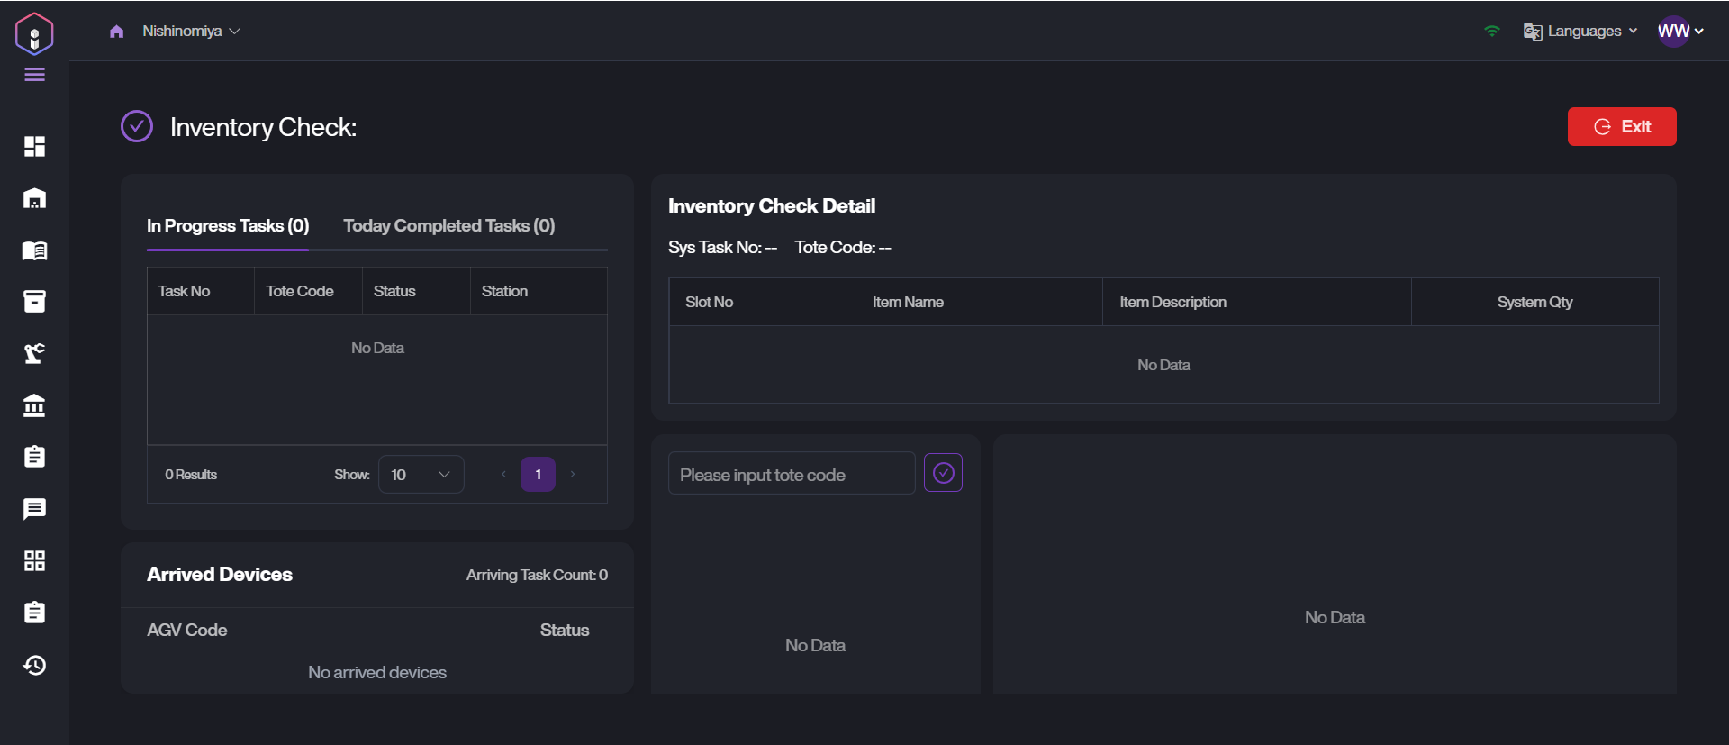Screen dimensions: 1729x745
Task: Switch to Today Completed Tasks tab
Action: pyautogui.click(x=448, y=226)
